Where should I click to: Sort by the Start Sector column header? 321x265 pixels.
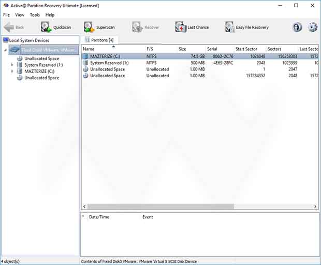coord(250,49)
